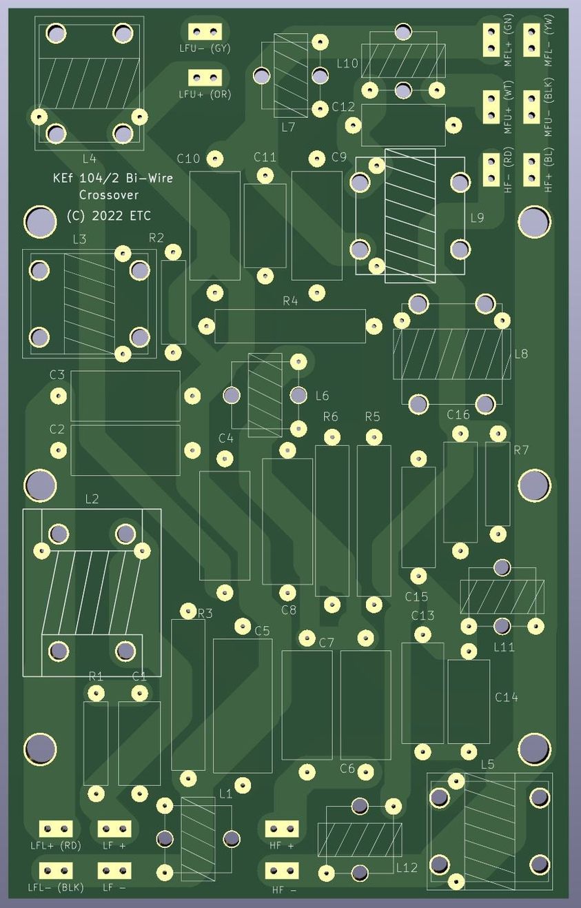This screenshot has height=908, width=581.
Task: Click the C1 capacitor reference label
Action: [x=139, y=676]
